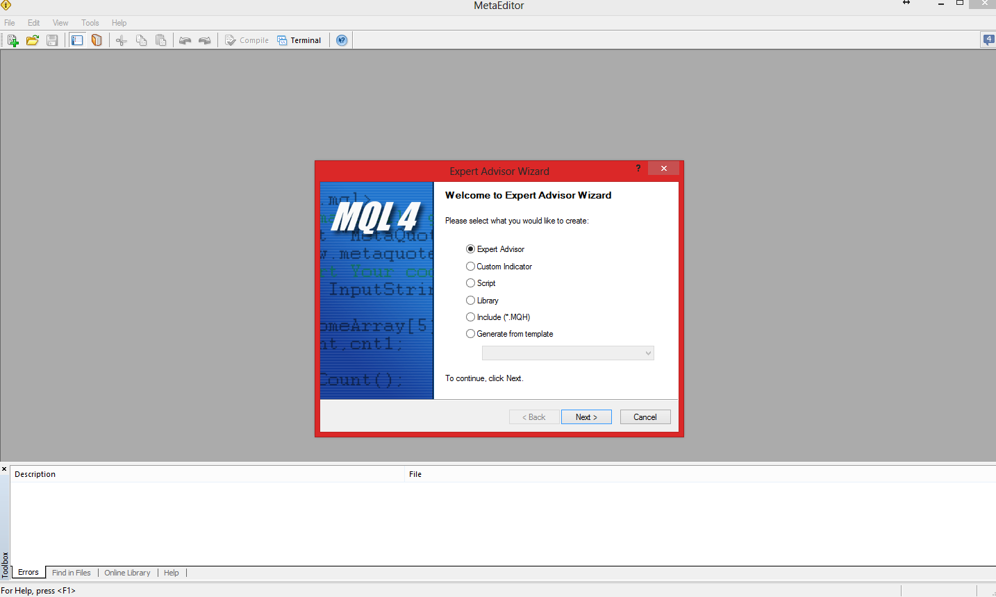Close the Expert Advisor Wizard dialog

pyautogui.click(x=664, y=168)
